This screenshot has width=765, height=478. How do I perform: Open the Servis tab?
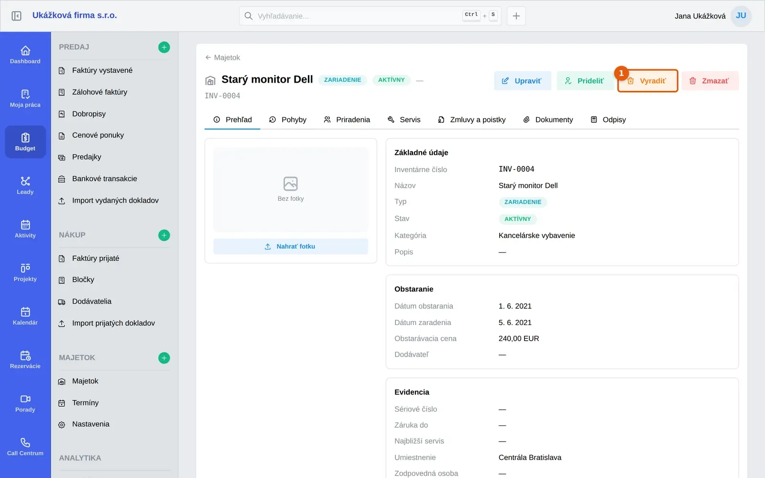404,119
